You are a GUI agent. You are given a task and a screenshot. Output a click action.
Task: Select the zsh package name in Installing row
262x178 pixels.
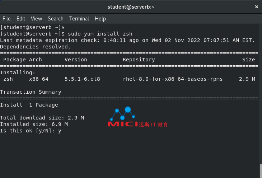8,79
